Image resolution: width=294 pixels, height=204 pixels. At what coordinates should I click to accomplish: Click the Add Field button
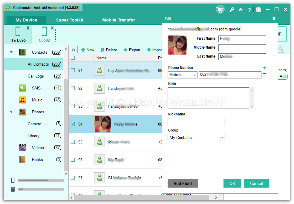(x=183, y=183)
